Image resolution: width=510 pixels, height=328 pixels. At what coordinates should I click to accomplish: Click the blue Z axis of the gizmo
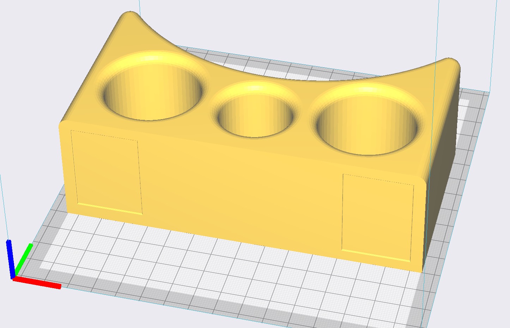11,259
